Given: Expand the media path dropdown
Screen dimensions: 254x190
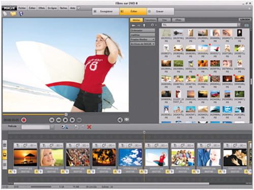Looking at the screenshot, I should (239, 25).
